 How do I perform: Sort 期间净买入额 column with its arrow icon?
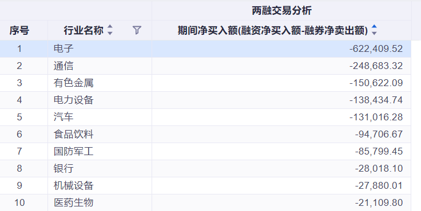(374, 30)
